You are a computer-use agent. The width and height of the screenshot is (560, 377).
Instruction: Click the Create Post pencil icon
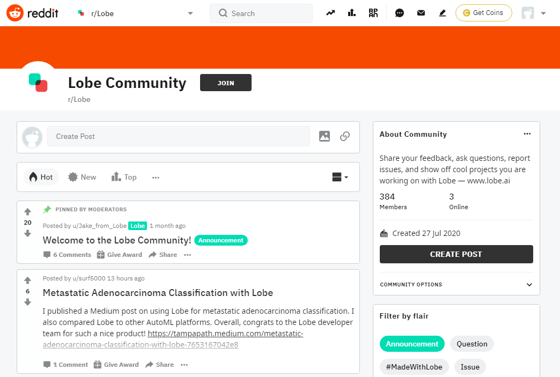[442, 12]
